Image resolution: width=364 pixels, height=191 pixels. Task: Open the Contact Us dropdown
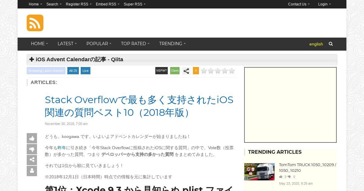299,4
